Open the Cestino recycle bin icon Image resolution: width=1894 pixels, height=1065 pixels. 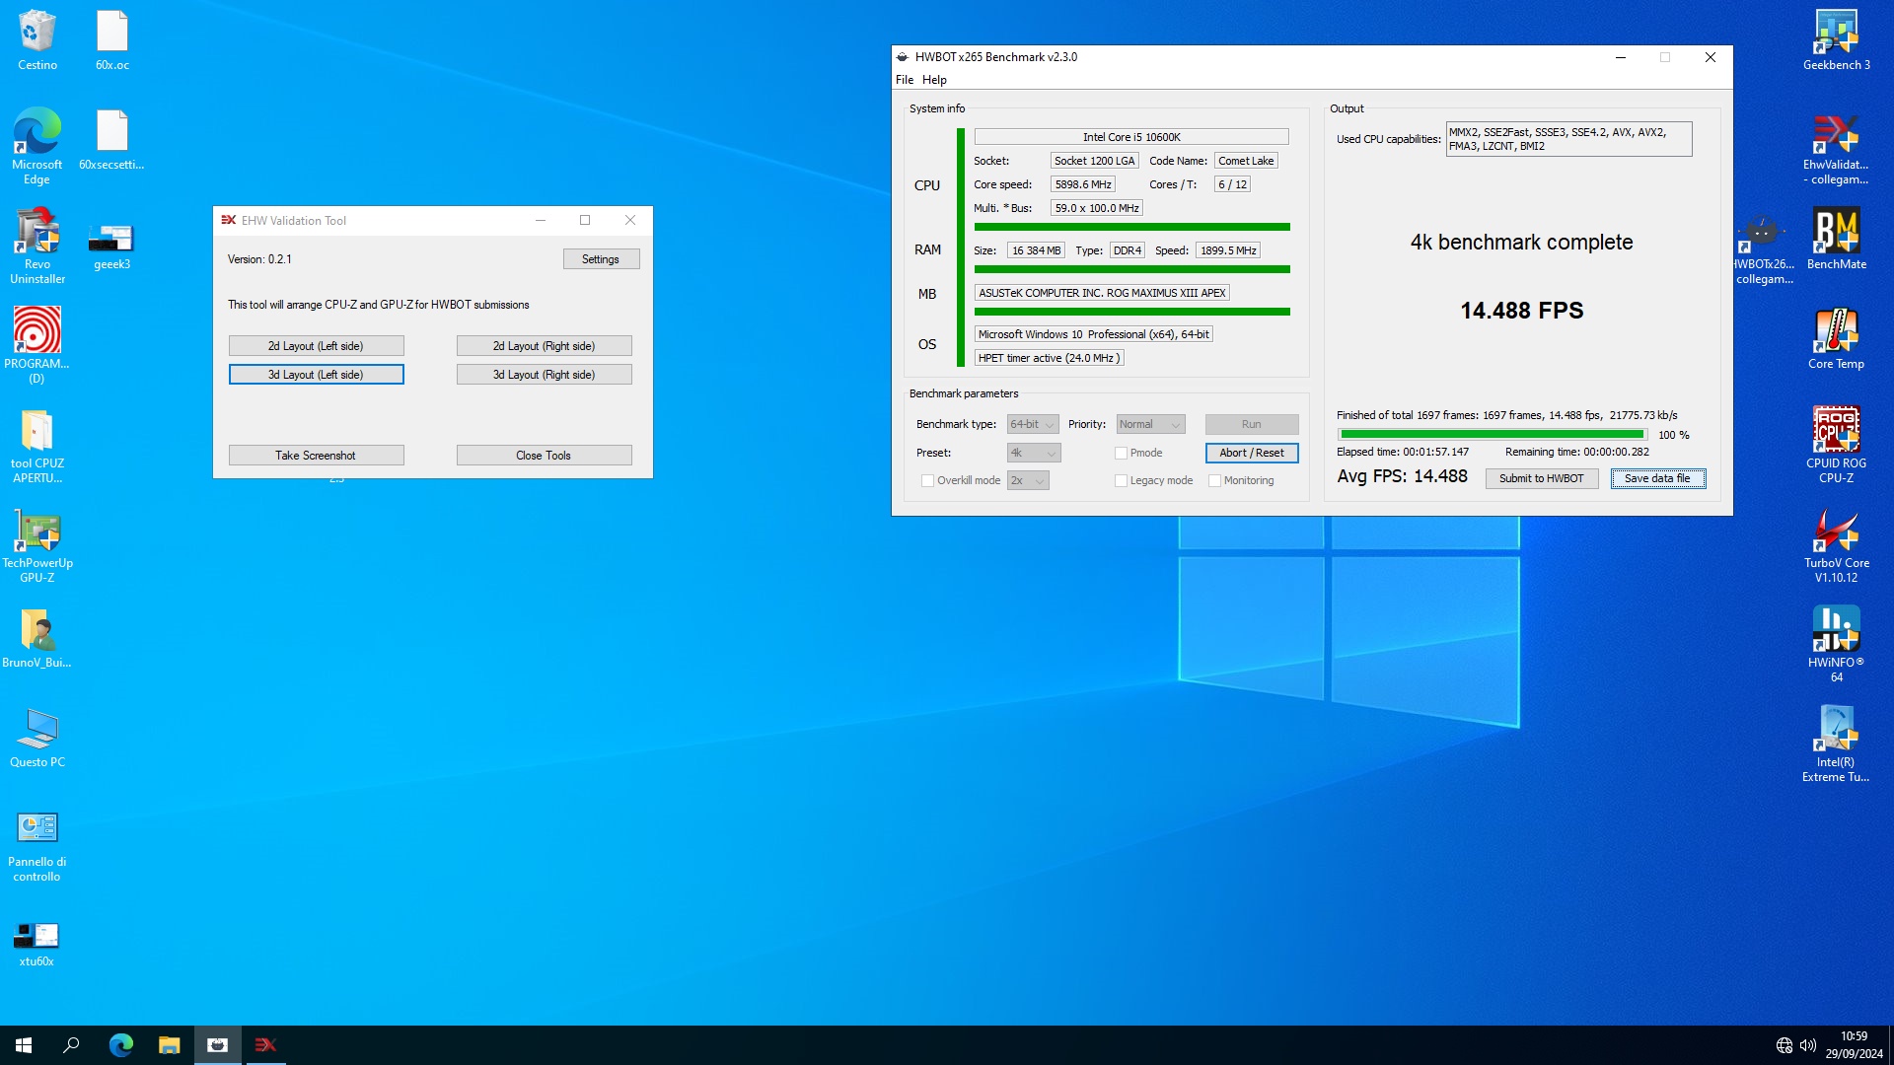pos(37,39)
